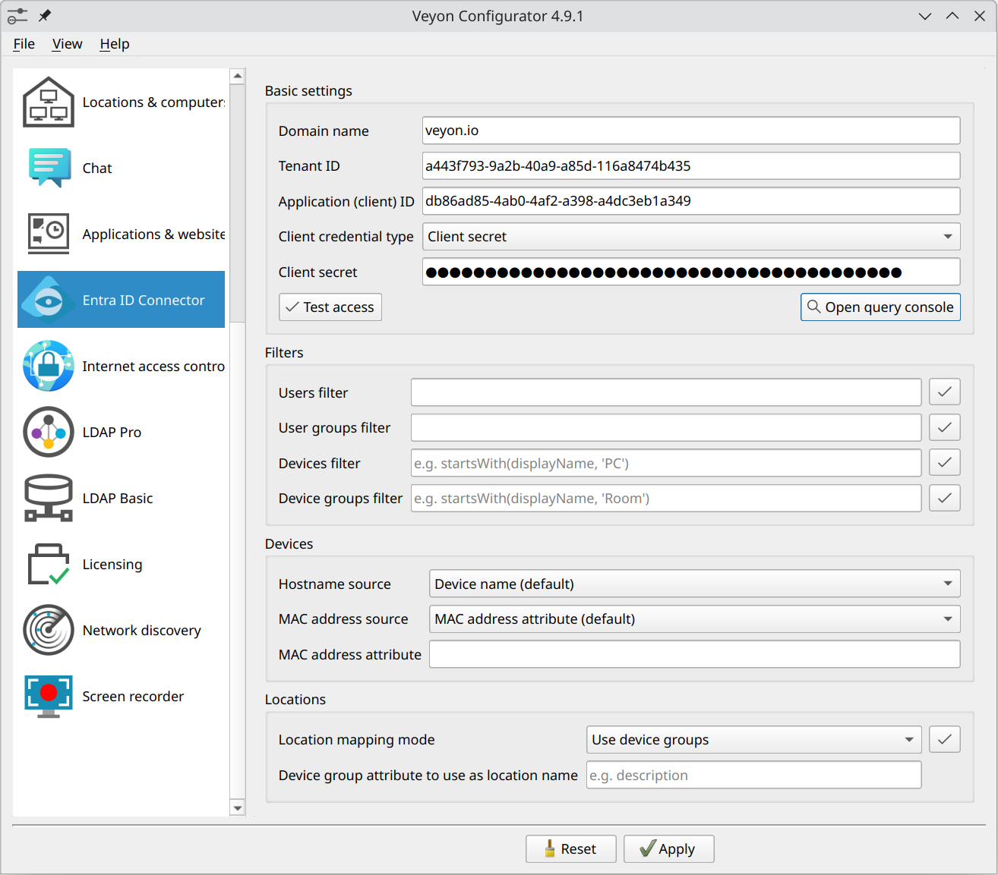This screenshot has width=998, height=875.
Task: Open the Screen recorder icon
Action: 49,696
